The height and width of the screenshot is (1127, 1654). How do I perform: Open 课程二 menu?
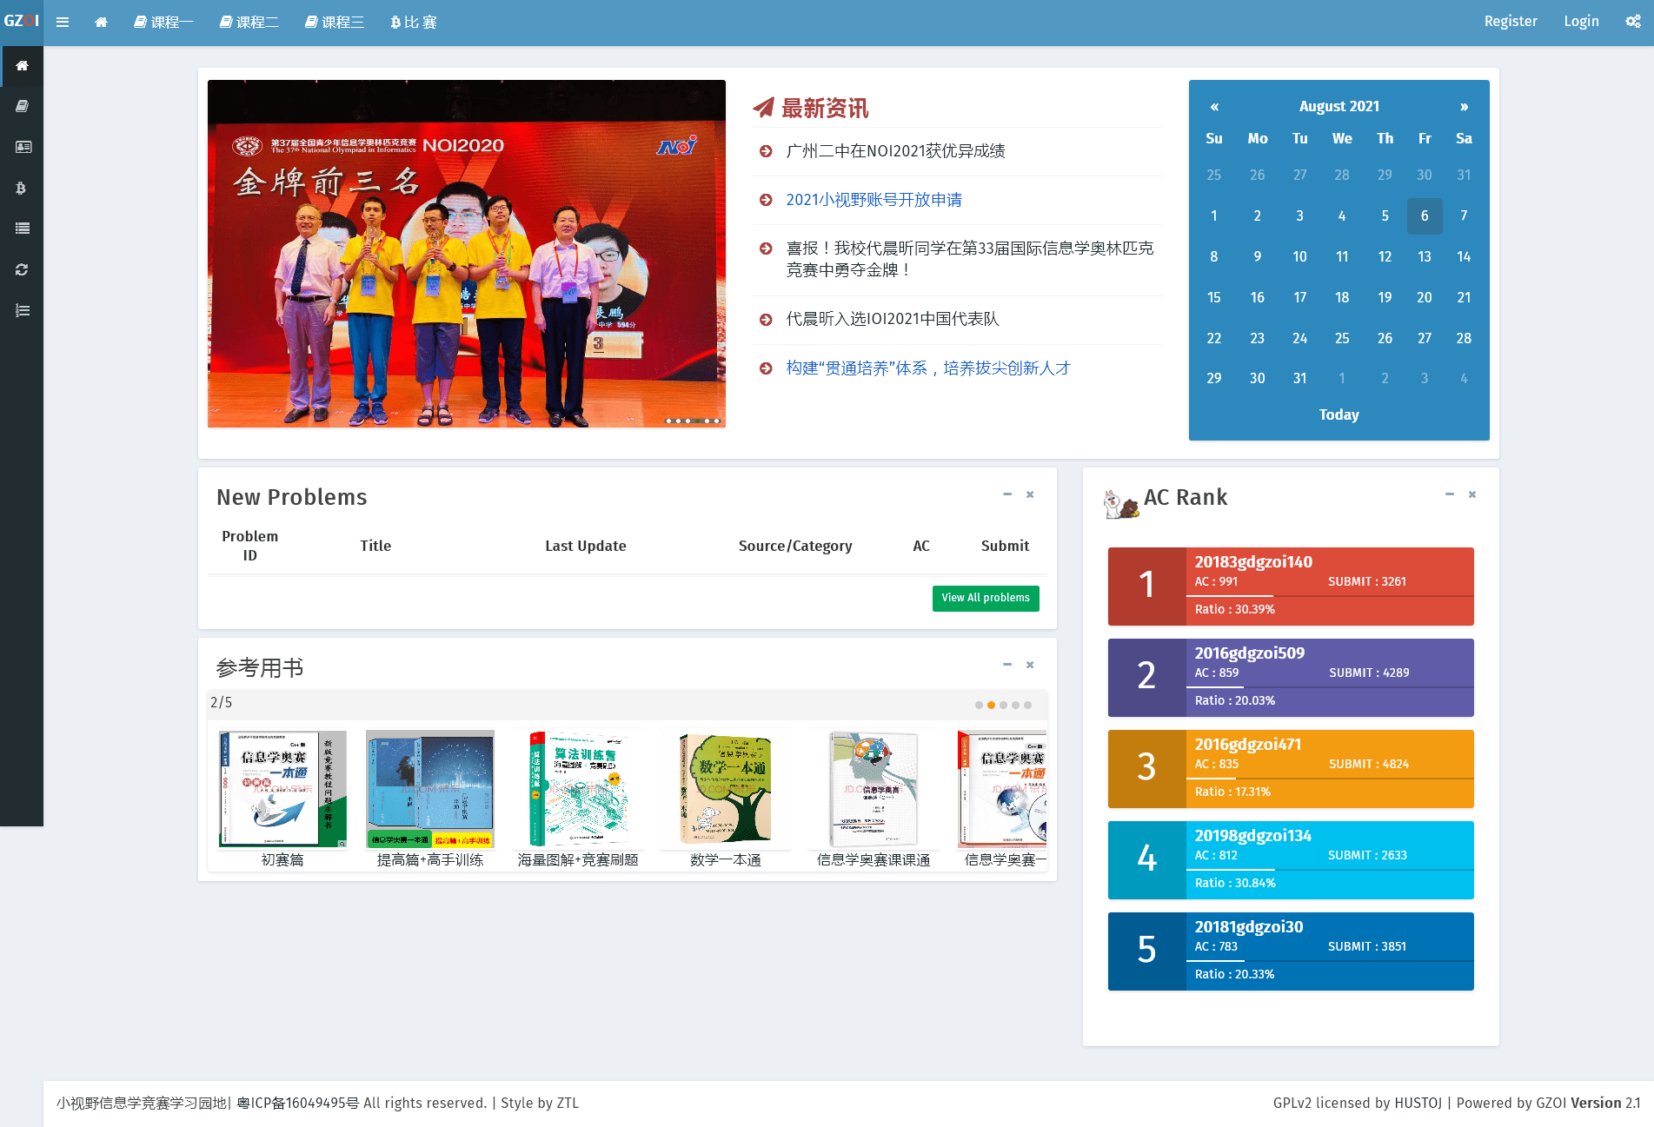tap(249, 23)
